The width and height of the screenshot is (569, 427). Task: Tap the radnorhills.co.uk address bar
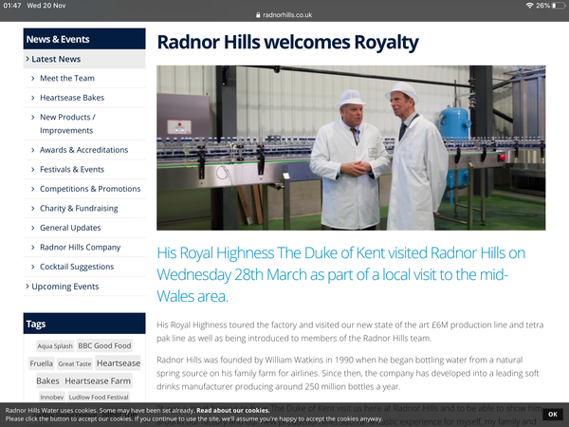click(x=284, y=15)
